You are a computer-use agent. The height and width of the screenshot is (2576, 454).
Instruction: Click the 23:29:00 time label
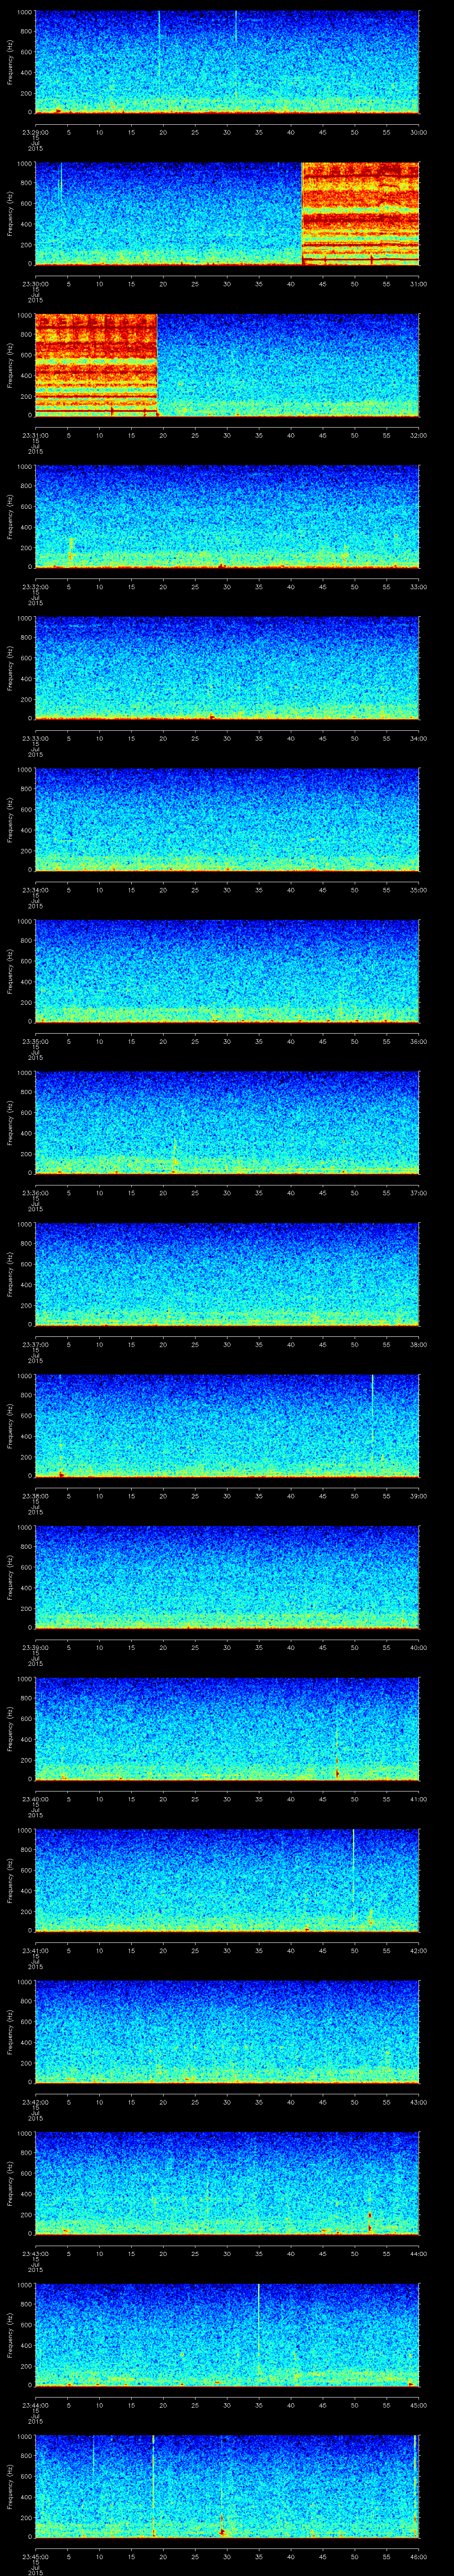click(x=35, y=132)
